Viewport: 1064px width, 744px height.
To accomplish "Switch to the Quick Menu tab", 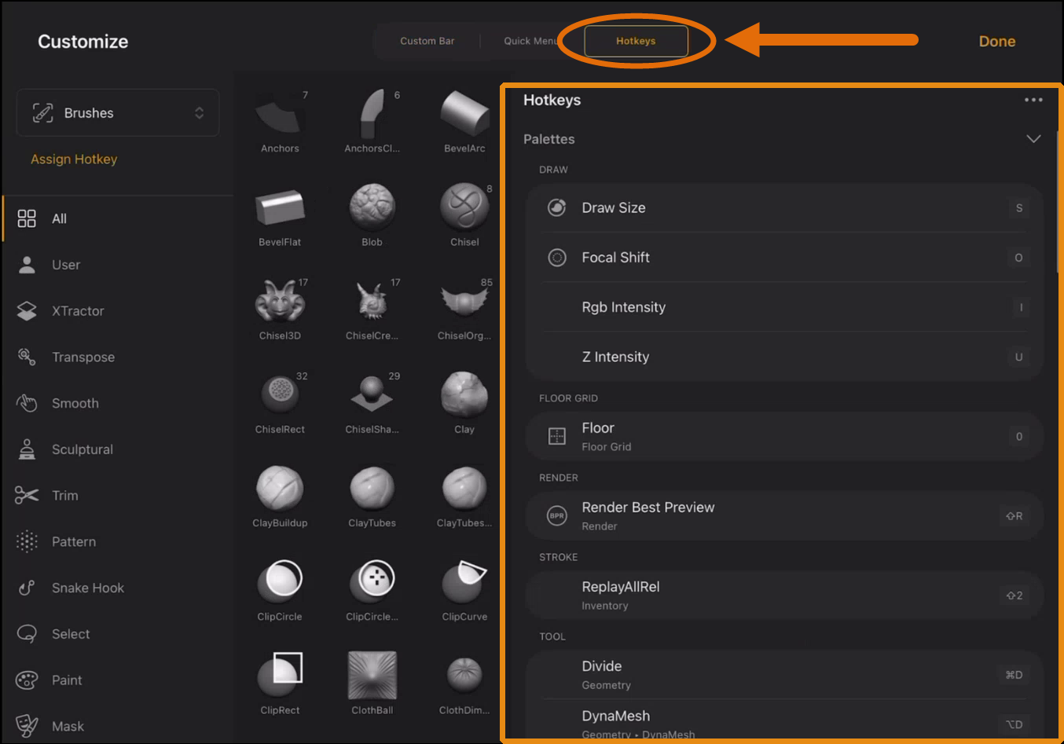I will coord(530,41).
